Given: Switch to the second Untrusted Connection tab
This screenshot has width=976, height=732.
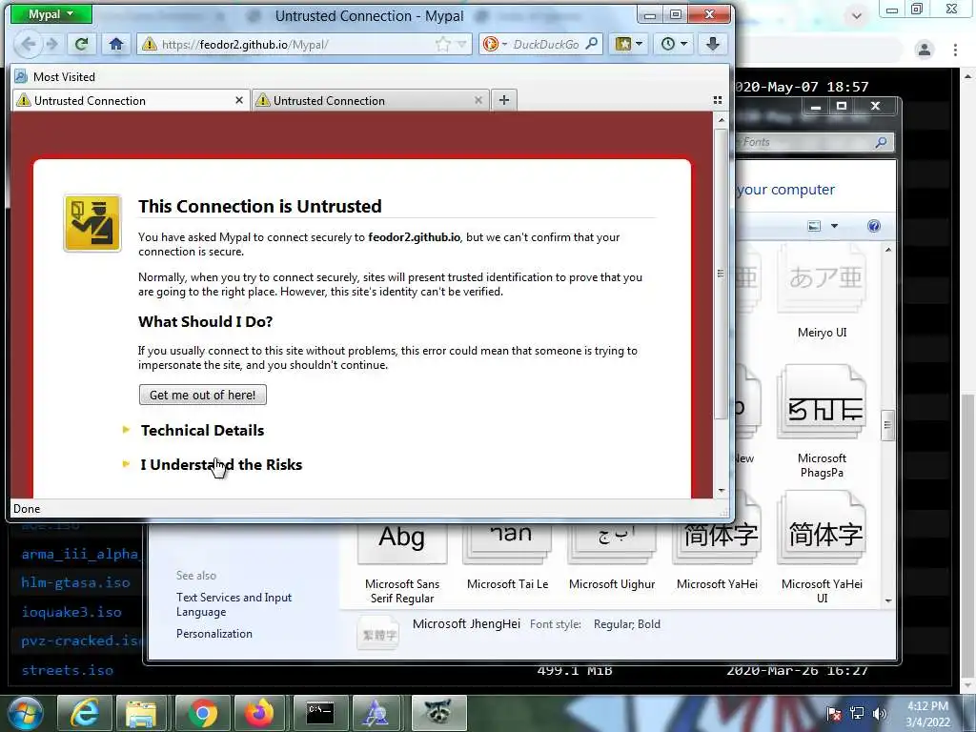Looking at the screenshot, I should [x=371, y=100].
